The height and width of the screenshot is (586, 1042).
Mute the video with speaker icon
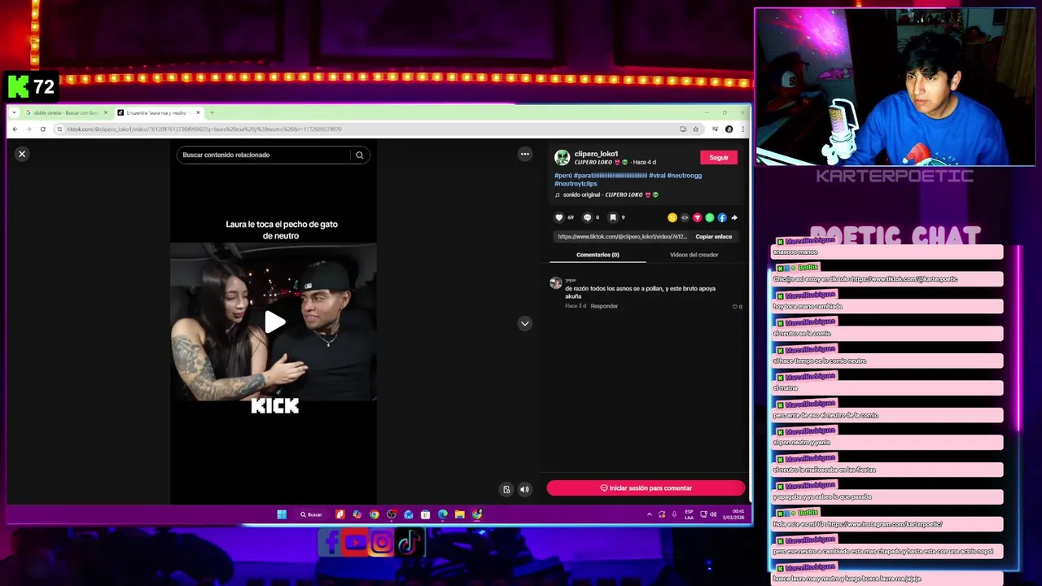pyautogui.click(x=524, y=489)
